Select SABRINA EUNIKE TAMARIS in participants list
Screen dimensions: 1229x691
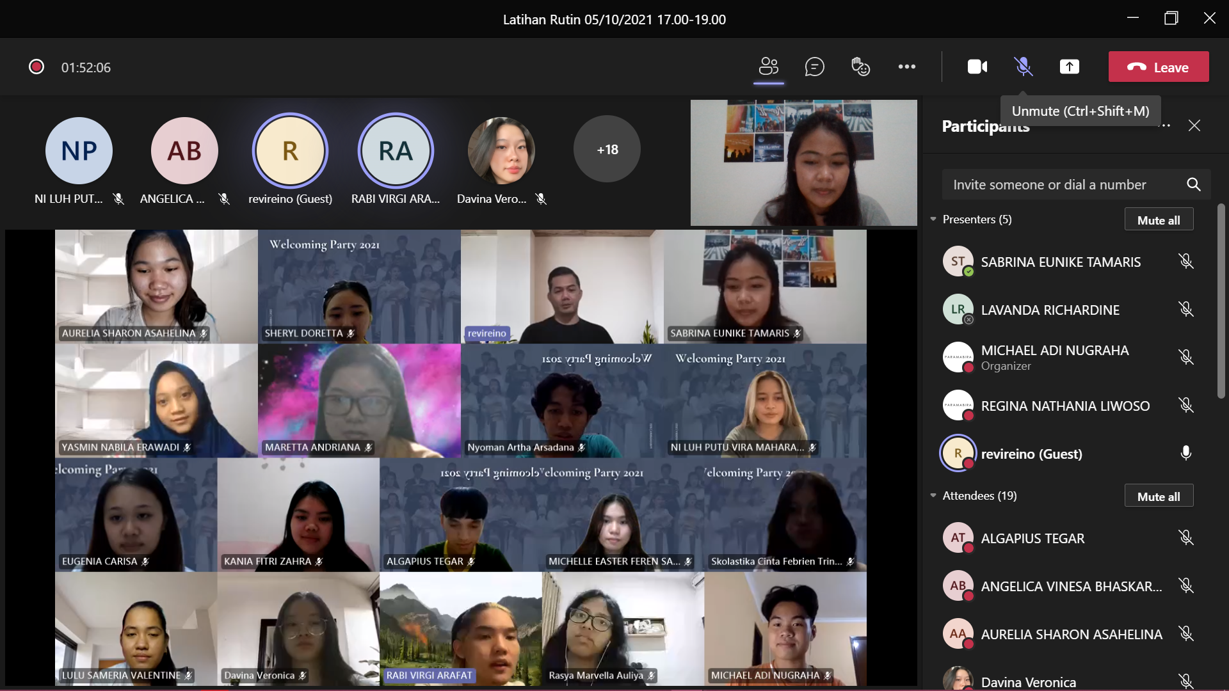click(1060, 262)
